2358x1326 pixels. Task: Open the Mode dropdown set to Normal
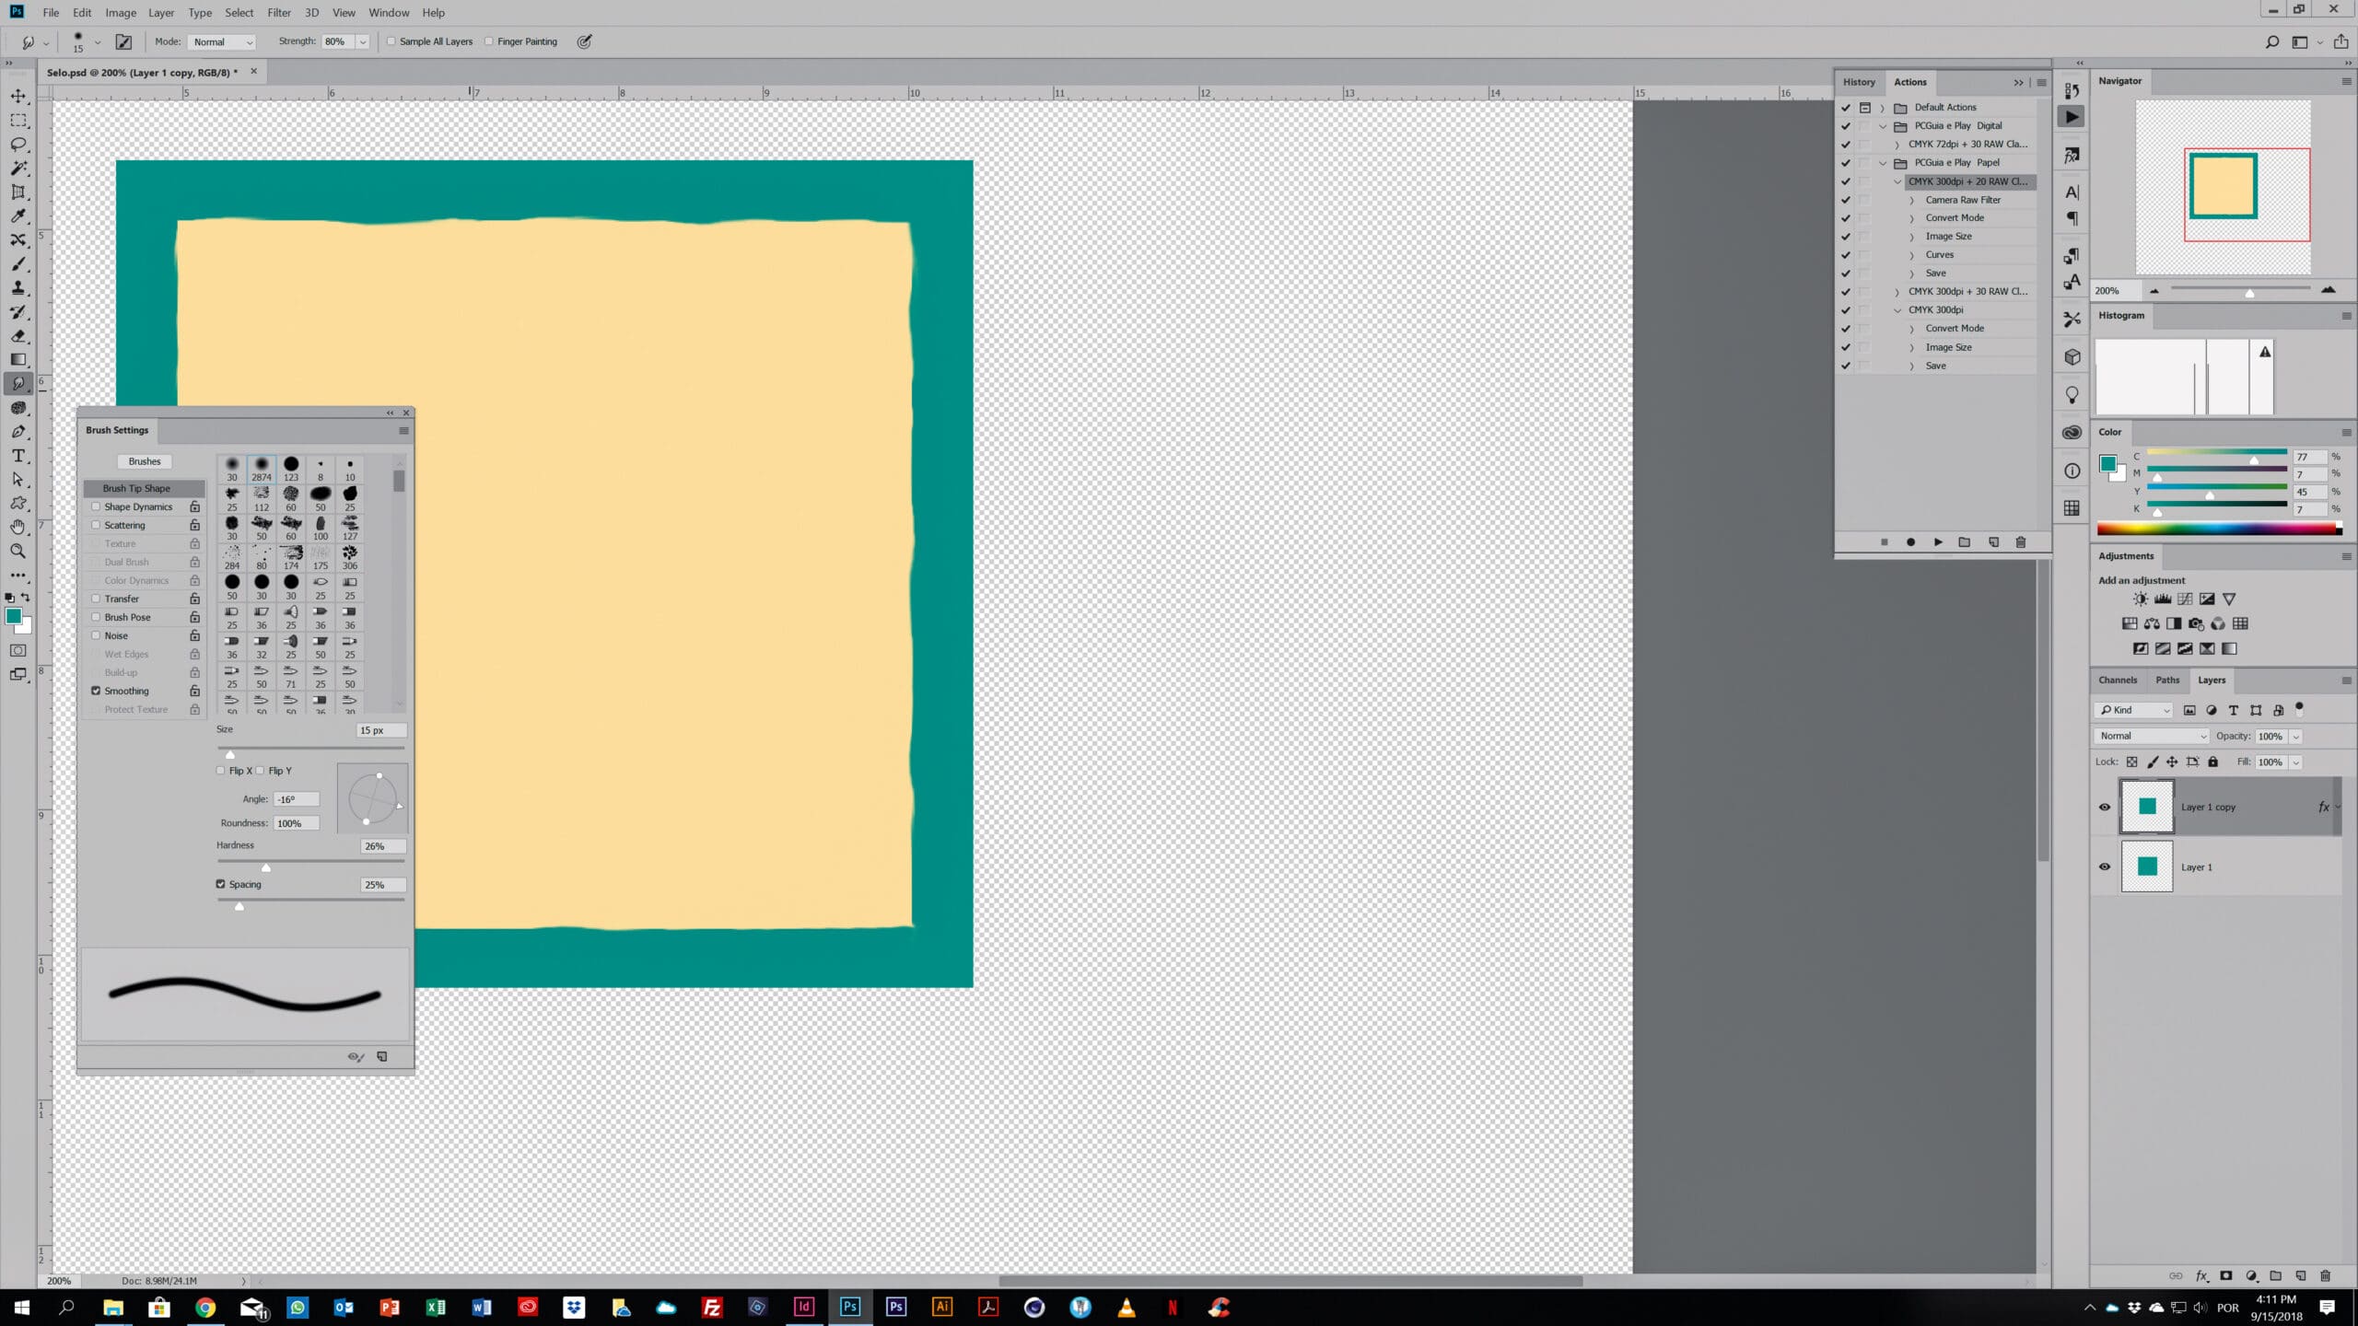click(221, 42)
